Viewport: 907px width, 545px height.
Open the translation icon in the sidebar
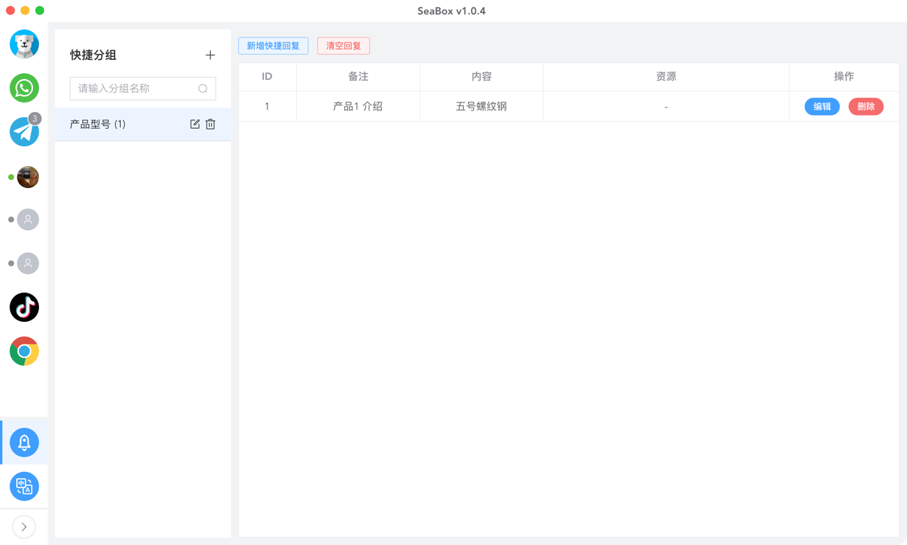pyautogui.click(x=24, y=486)
